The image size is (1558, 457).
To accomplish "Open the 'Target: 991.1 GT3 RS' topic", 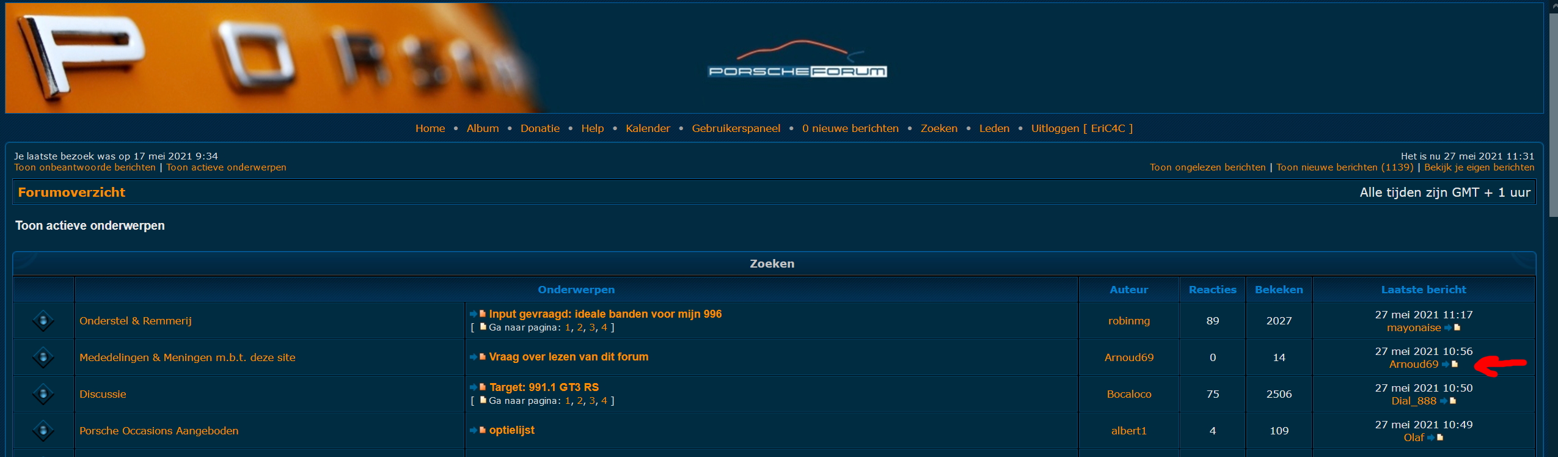I will (x=544, y=387).
